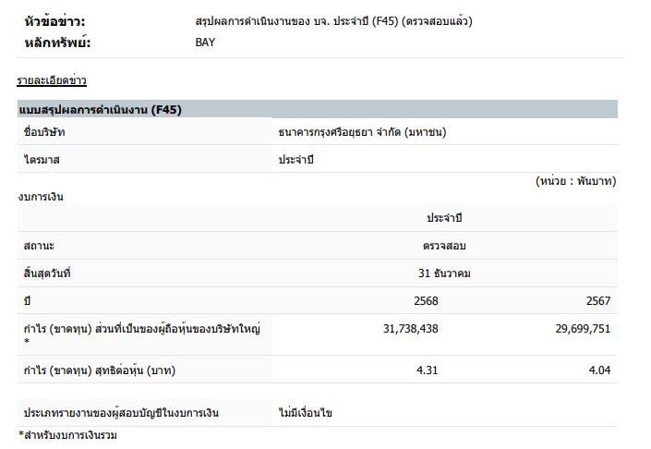651x449 pixels.
Task: Click the แบบสรุปผลการดำเนินงาน (F45) header bar
Action: 318,109
